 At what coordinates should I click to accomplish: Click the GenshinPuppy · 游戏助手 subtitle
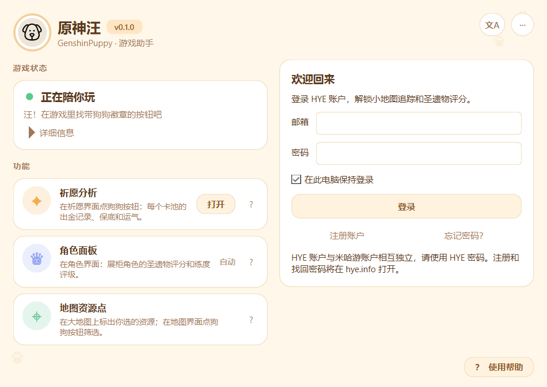click(x=105, y=43)
